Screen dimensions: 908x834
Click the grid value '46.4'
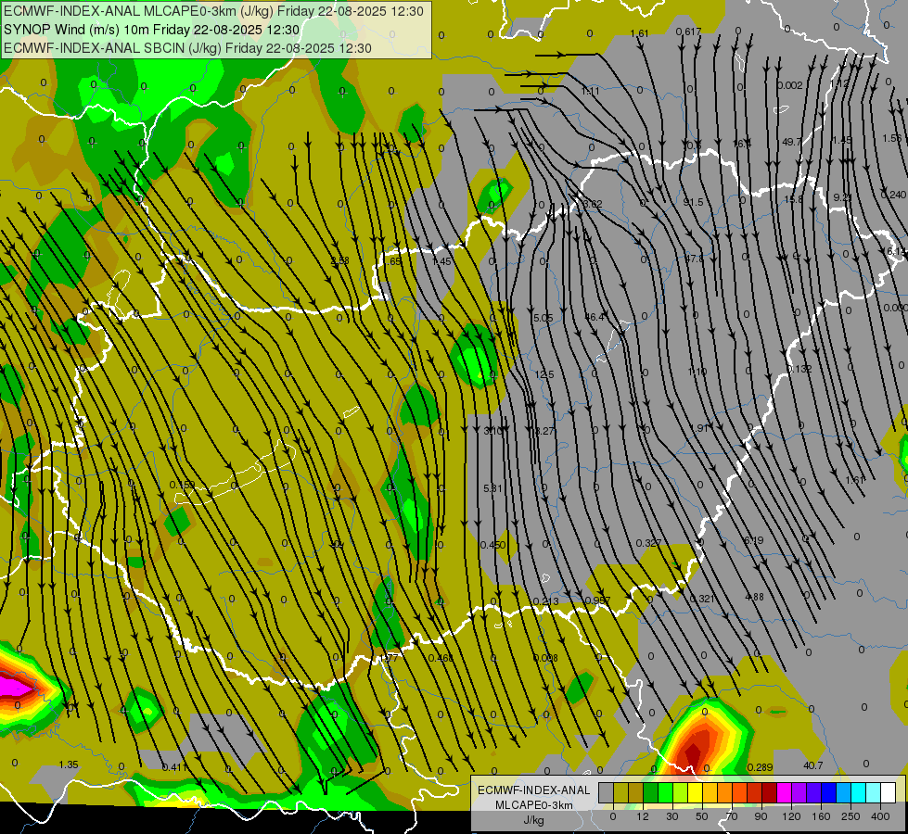coord(595,317)
